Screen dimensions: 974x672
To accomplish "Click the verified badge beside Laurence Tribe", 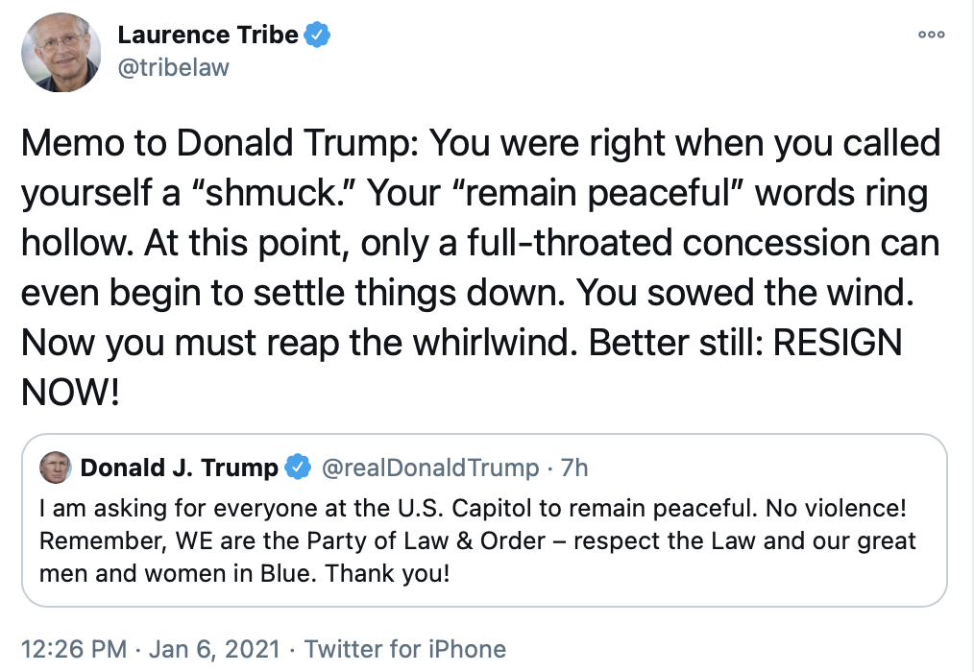I will pos(318,36).
